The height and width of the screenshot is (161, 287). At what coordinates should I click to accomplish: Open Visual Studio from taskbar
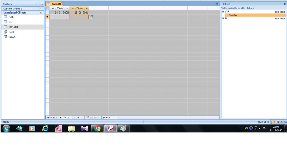click(x=84, y=128)
